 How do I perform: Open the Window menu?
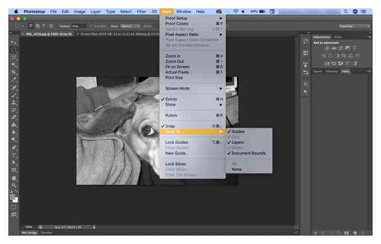(x=183, y=11)
